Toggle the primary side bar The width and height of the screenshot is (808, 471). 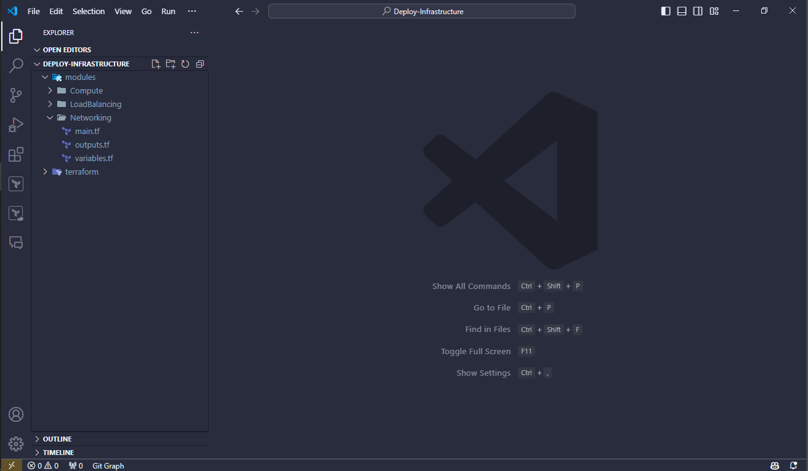click(666, 11)
